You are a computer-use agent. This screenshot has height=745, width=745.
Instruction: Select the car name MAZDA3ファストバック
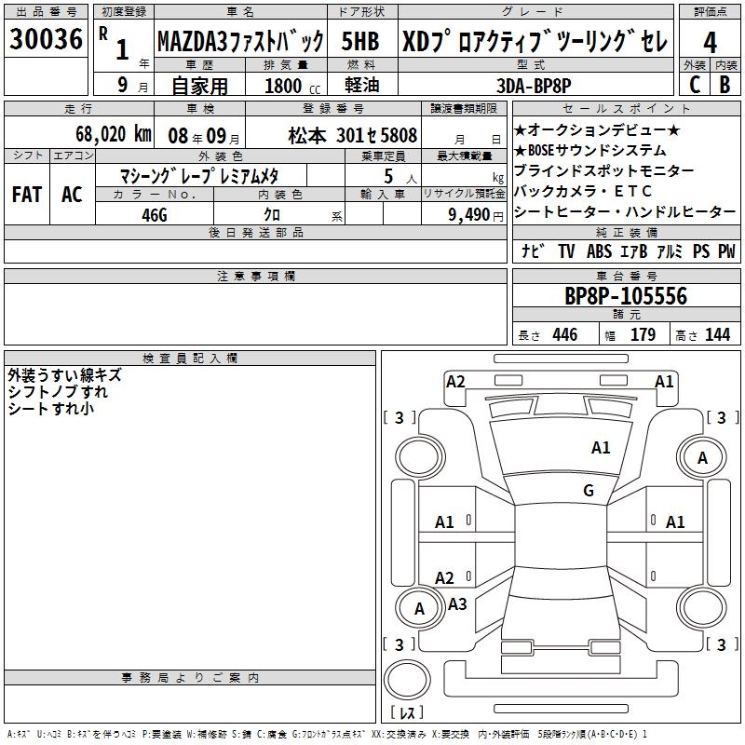point(241,42)
